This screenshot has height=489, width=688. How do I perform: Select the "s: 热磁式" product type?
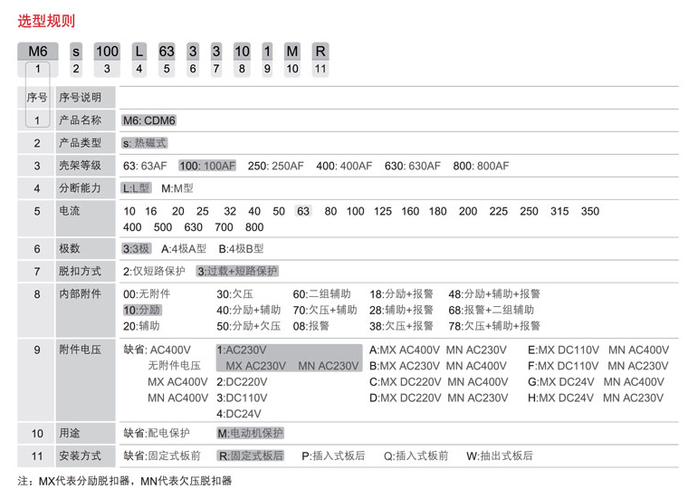[x=145, y=143]
